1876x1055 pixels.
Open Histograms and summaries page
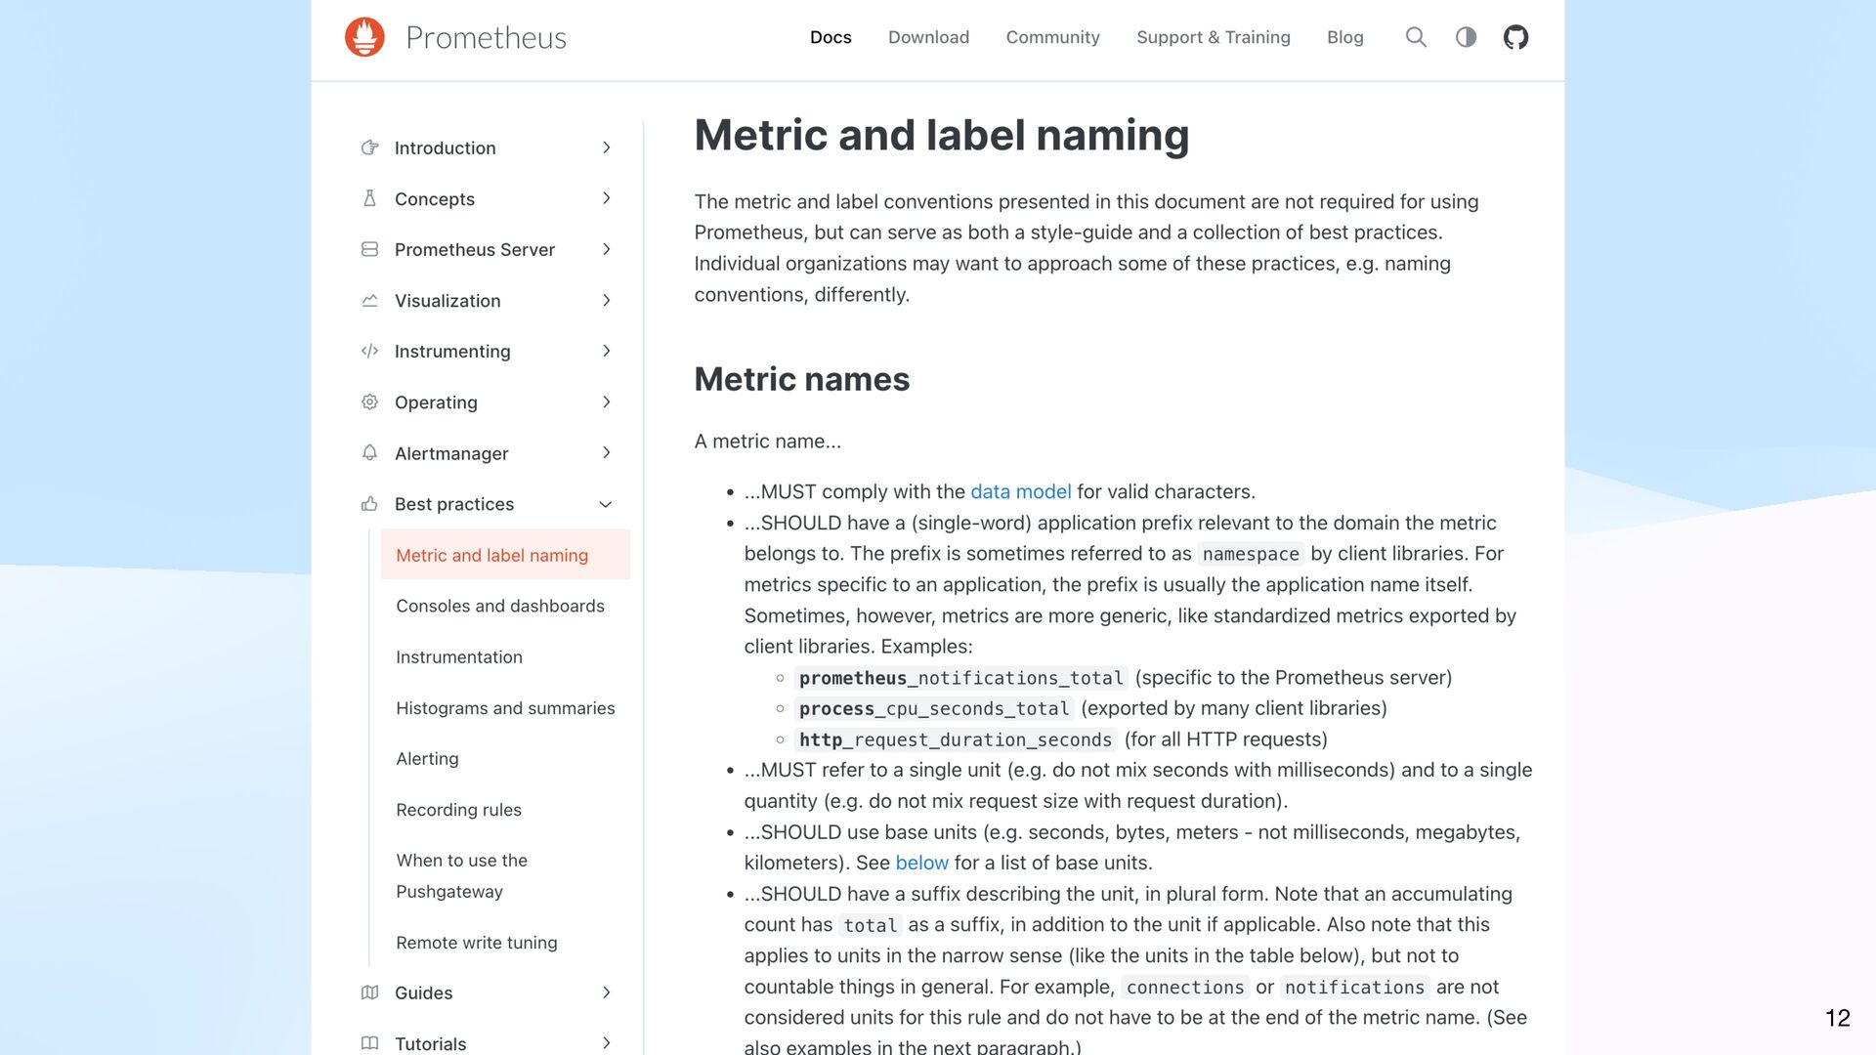(505, 708)
